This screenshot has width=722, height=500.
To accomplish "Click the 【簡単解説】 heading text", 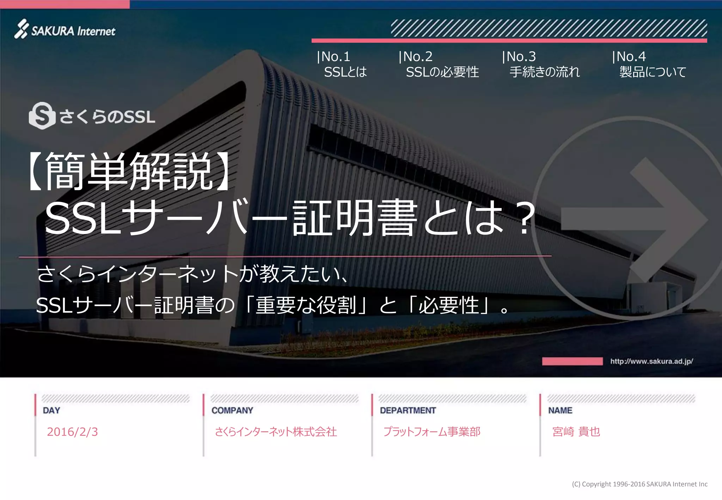I will [x=129, y=172].
